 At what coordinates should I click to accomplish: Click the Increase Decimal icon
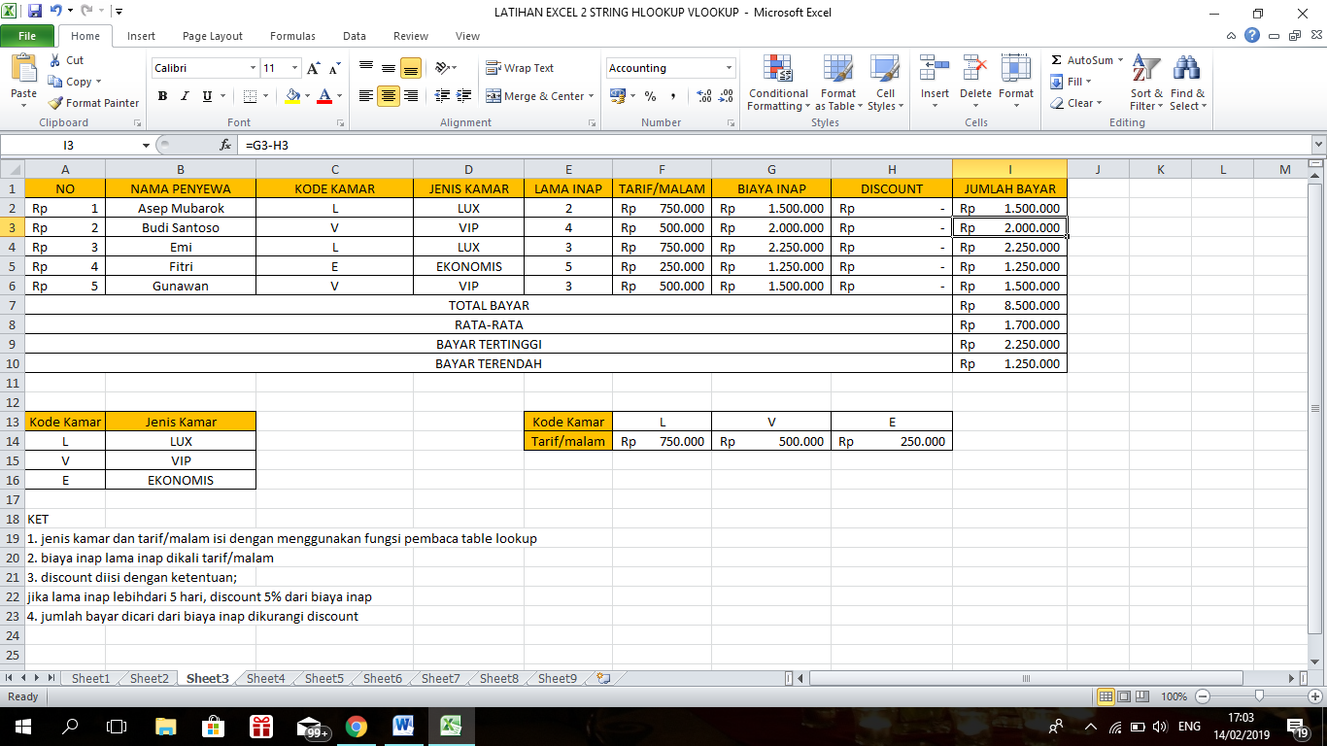[x=702, y=96]
